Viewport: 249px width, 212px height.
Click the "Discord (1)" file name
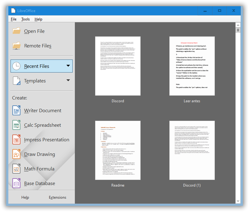pyautogui.click(x=192, y=185)
